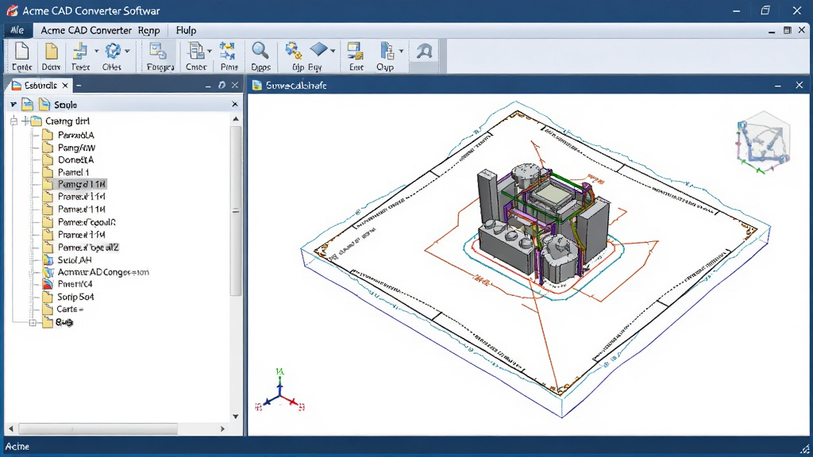Click the first file icon in the Sople header
This screenshot has height=457, width=813.
pos(28,105)
